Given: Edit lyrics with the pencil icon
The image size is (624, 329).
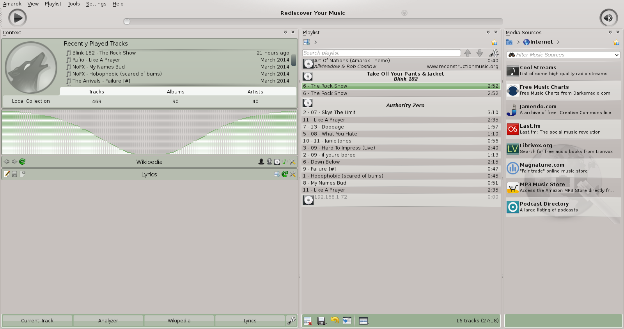Looking at the screenshot, I should point(7,174).
